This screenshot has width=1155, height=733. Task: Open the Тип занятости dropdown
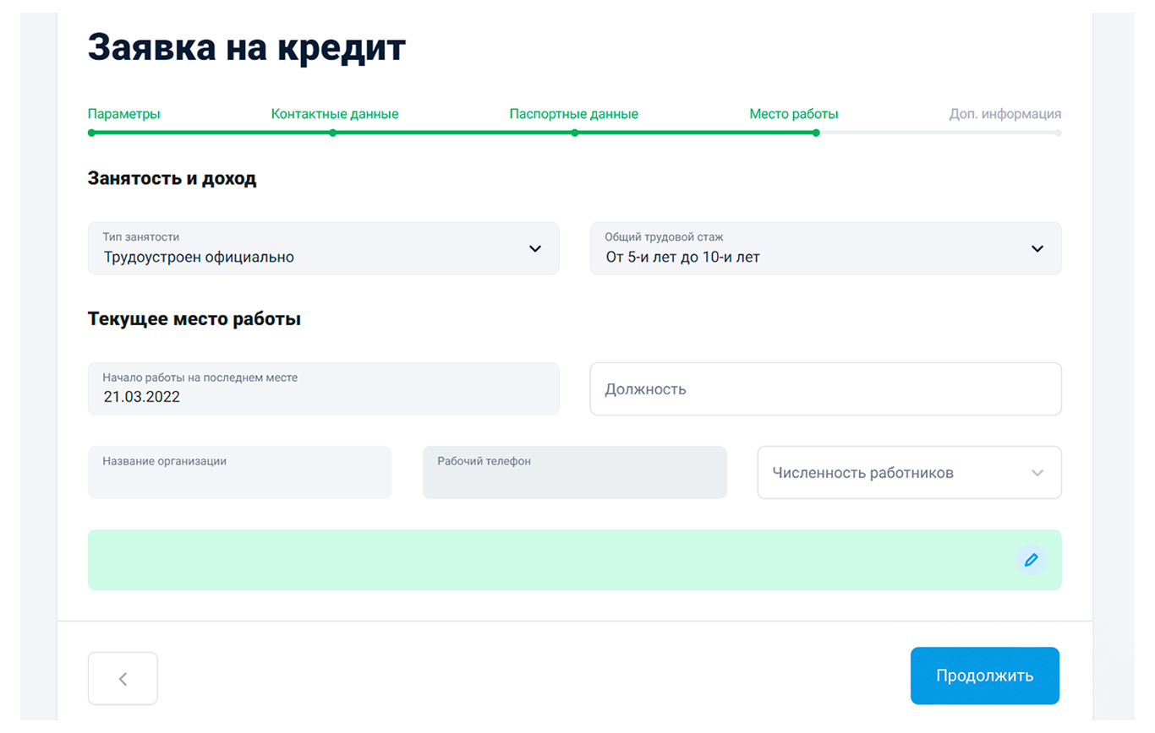[324, 248]
